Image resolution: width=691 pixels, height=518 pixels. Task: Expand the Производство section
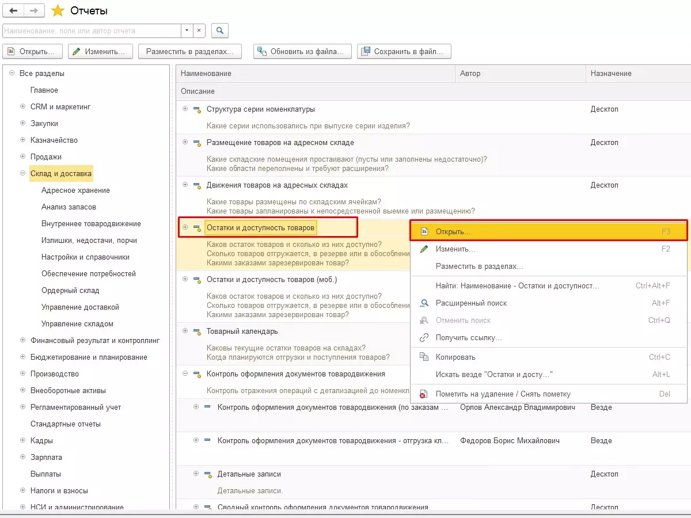23,374
